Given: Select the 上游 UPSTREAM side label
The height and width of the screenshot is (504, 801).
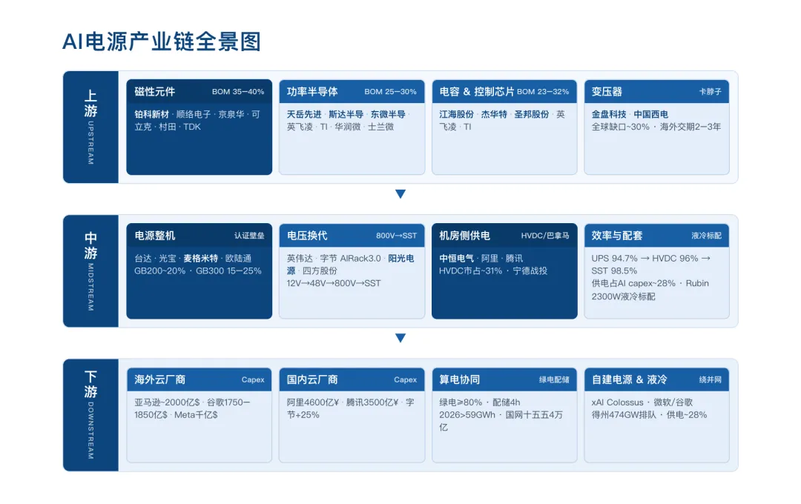Looking at the screenshot, I should pyautogui.click(x=90, y=127).
